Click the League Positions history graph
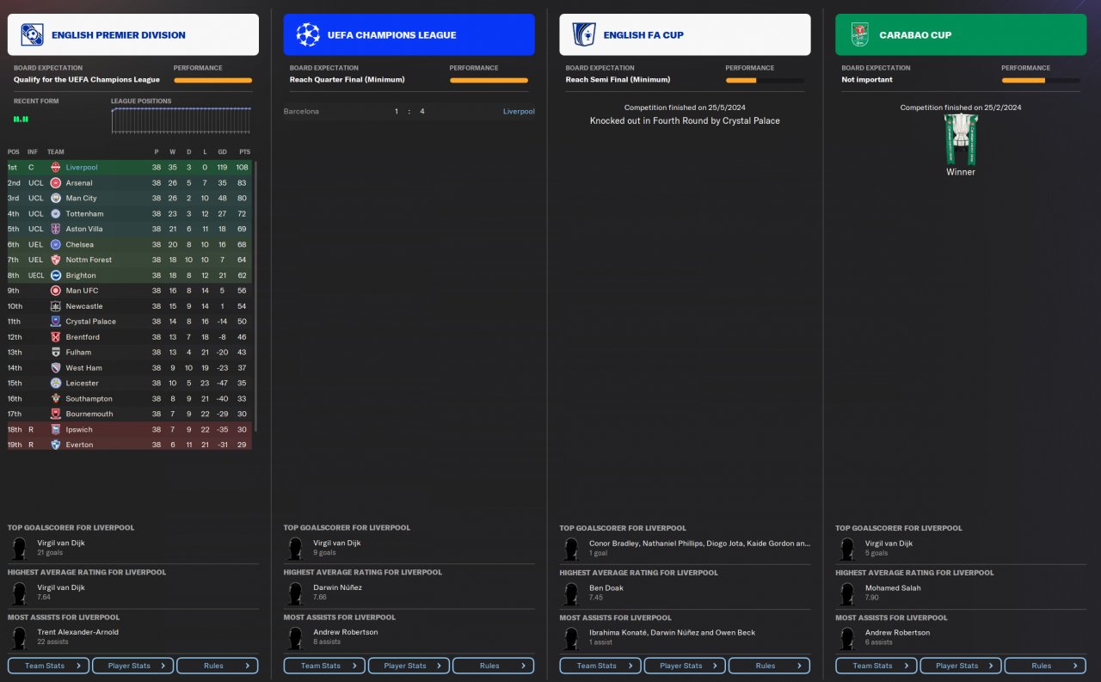Image resolution: width=1101 pixels, height=682 pixels. (x=181, y=120)
